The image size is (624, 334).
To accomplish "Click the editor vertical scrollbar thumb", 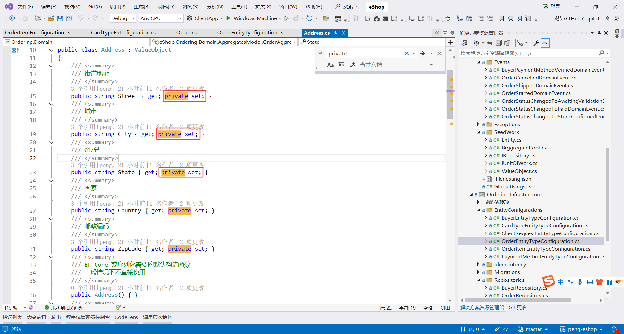I will [x=450, y=95].
